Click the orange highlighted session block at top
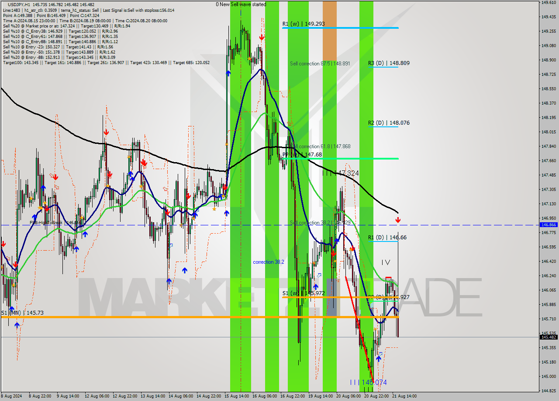The image size is (559, 401). pyautogui.click(x=330, y=31)
